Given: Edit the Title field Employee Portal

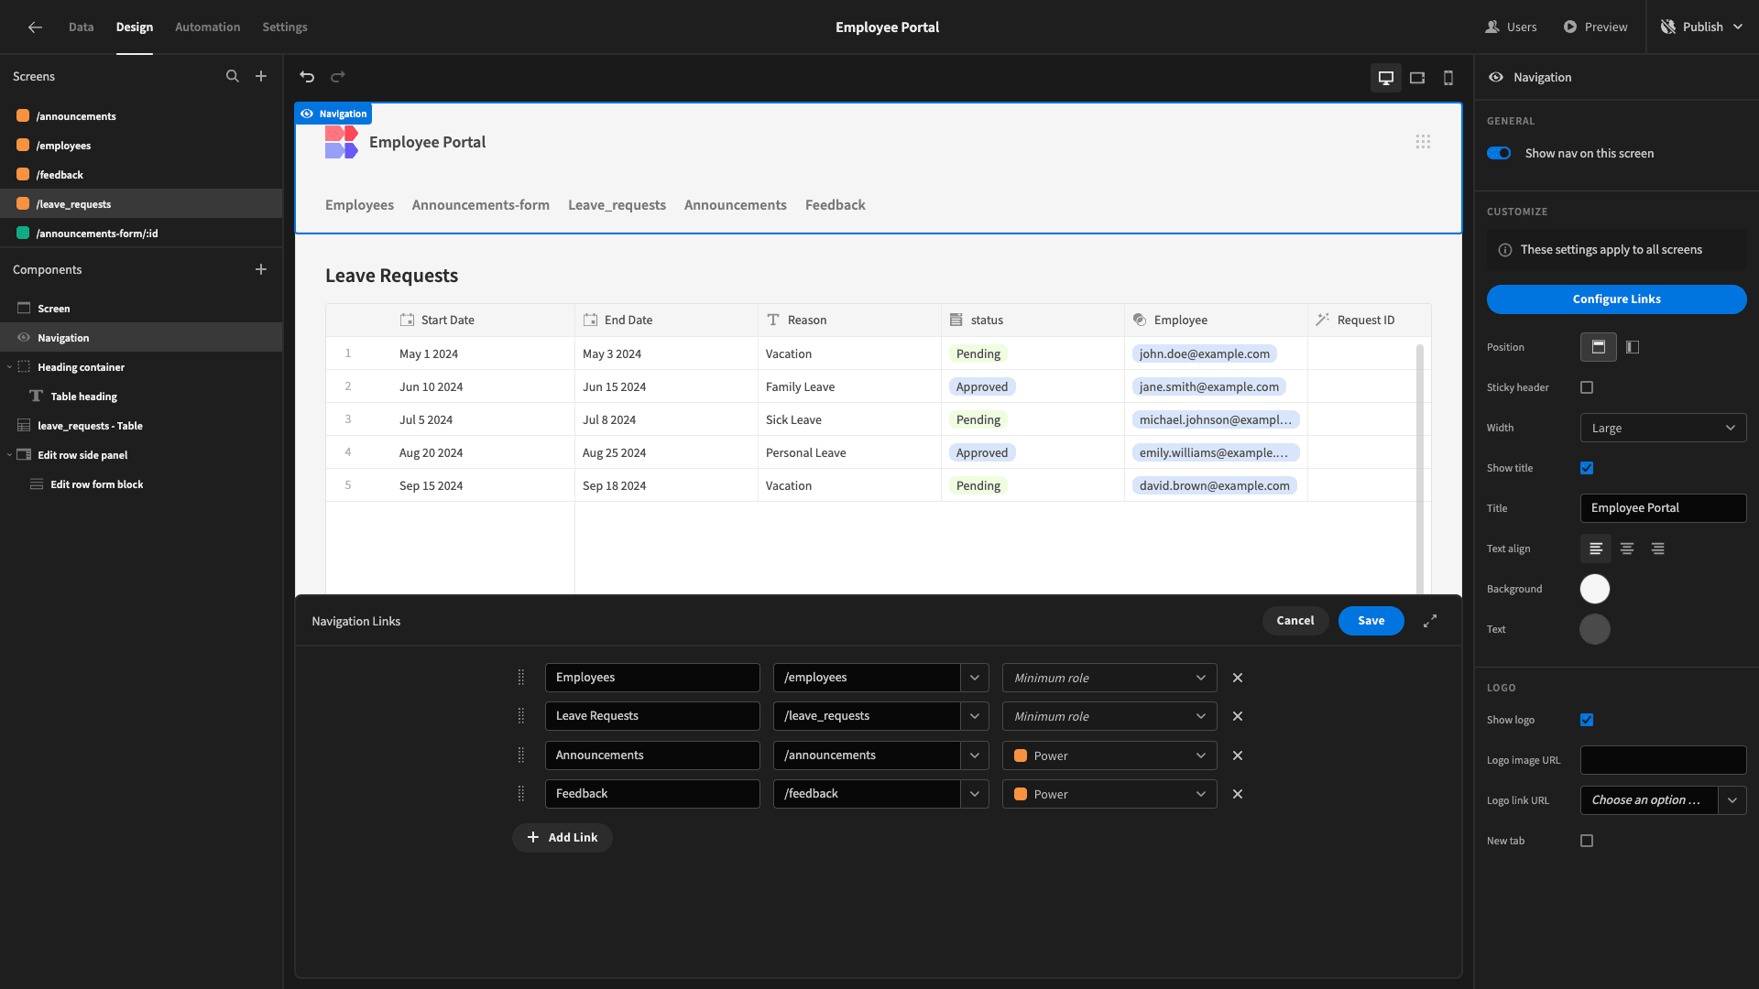Looking at the screenshot, I should (x=1663, y=508).
